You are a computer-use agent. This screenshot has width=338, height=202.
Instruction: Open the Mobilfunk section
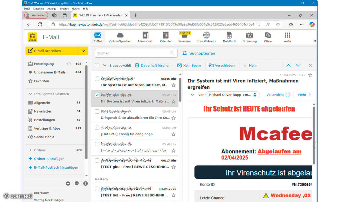229,37
